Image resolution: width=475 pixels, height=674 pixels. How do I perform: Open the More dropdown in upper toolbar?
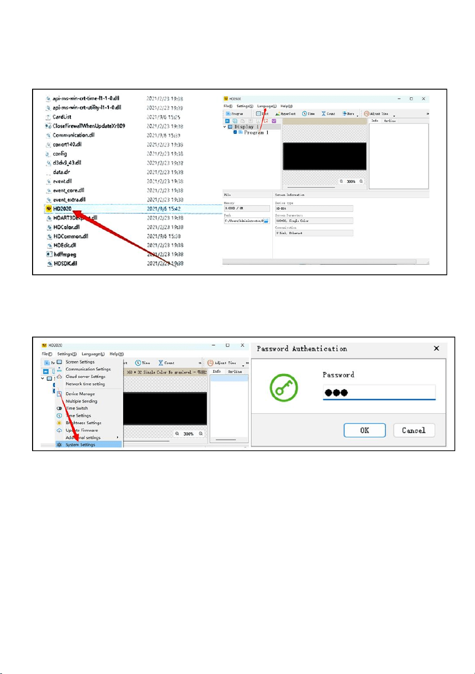(x=350, y=114)
